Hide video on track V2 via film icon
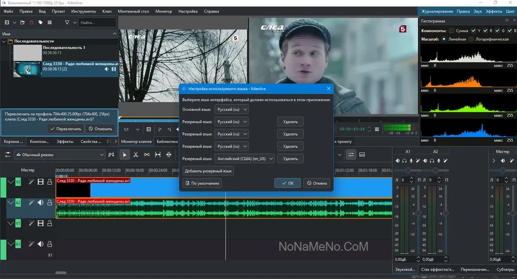The height and width of the screenshot is (279, 517). tap(40, 182)
